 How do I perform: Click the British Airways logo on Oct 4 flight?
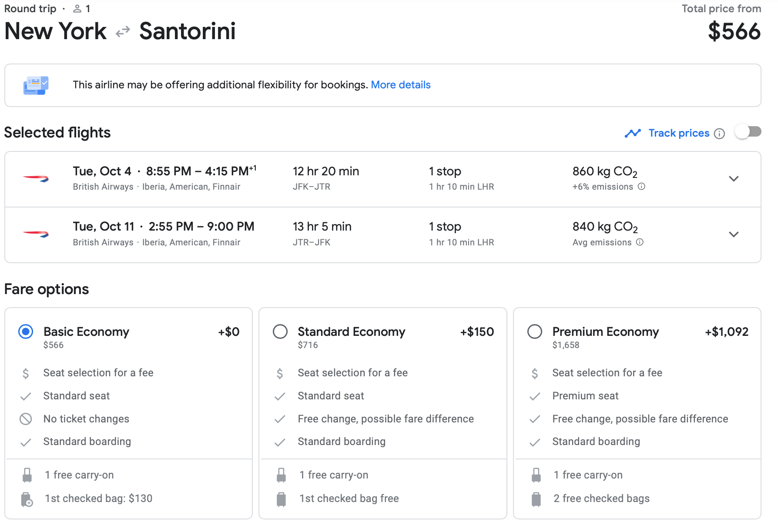pos(36,178)
